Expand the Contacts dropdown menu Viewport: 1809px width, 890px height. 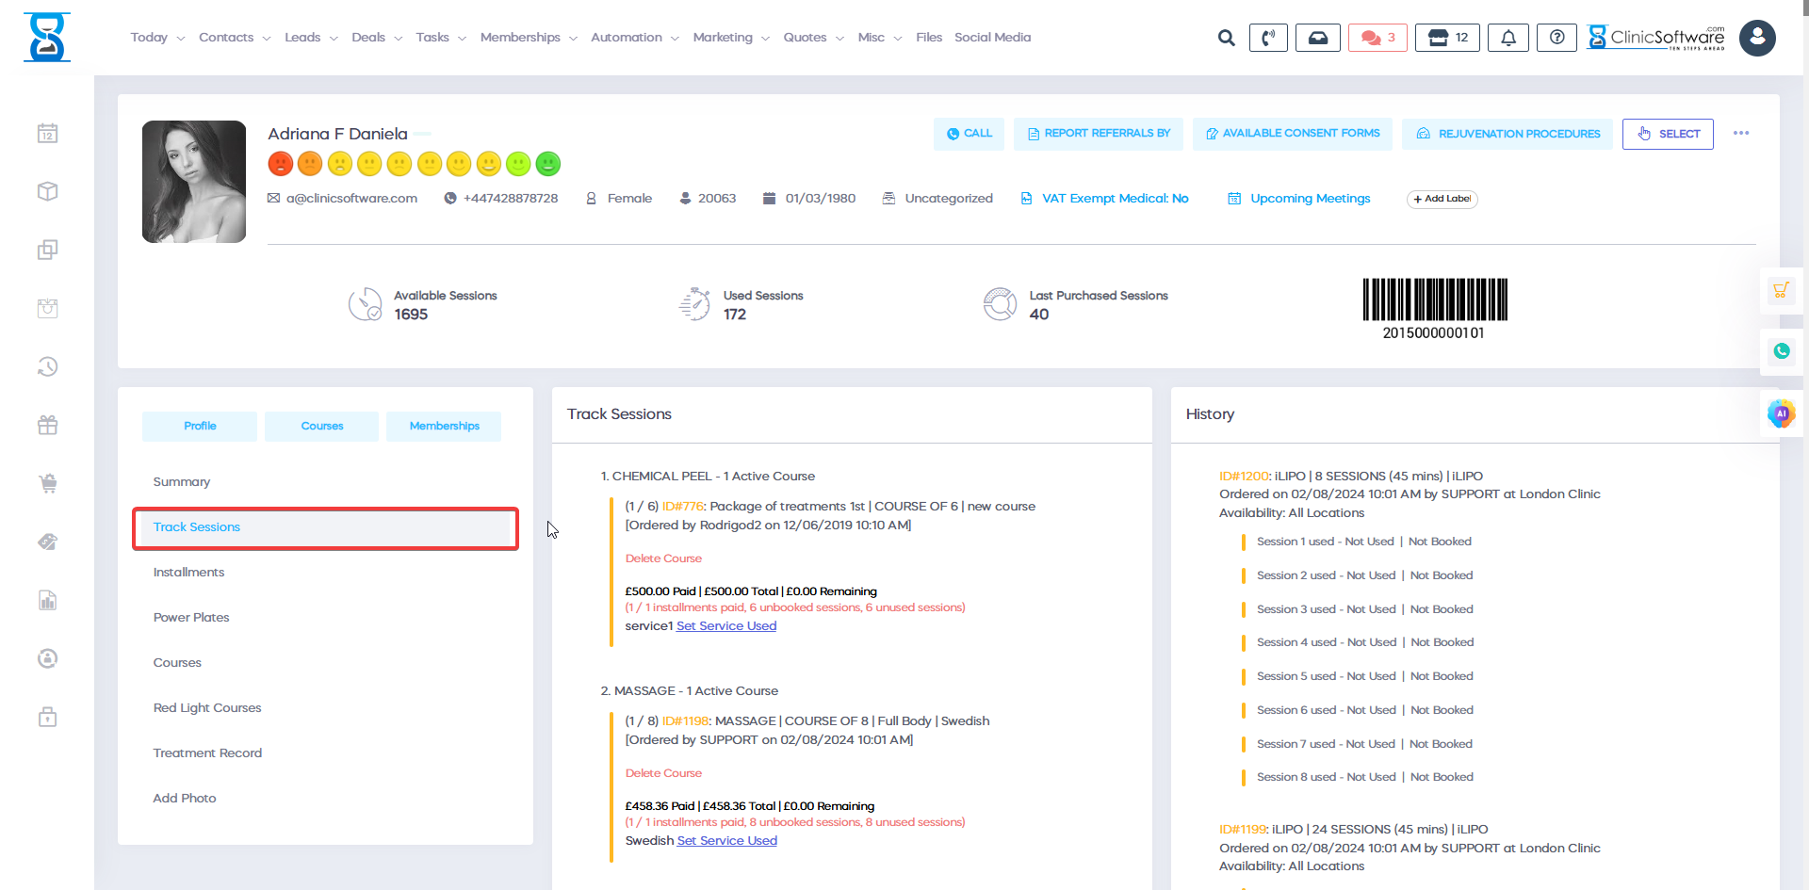pyautogui.click(x=235, y=38)
